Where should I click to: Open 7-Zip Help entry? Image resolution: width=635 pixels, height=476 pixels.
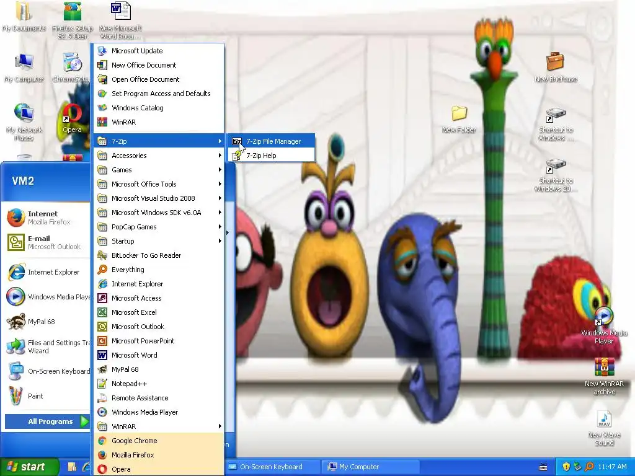click(272, 156)
